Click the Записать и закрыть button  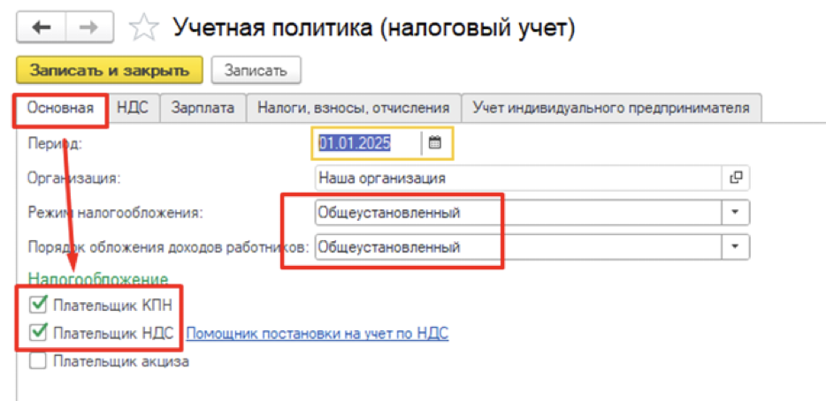tap(110, 70)
